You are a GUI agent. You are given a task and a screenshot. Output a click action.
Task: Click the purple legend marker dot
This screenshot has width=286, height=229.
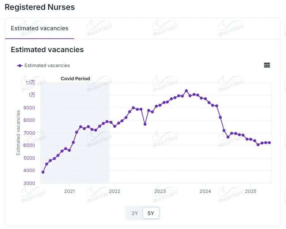(20, 66)
